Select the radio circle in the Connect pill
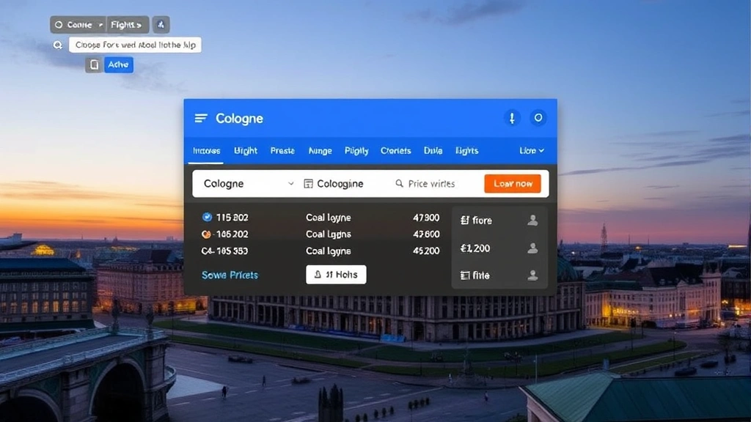751x422 pixels. point(59,24)
